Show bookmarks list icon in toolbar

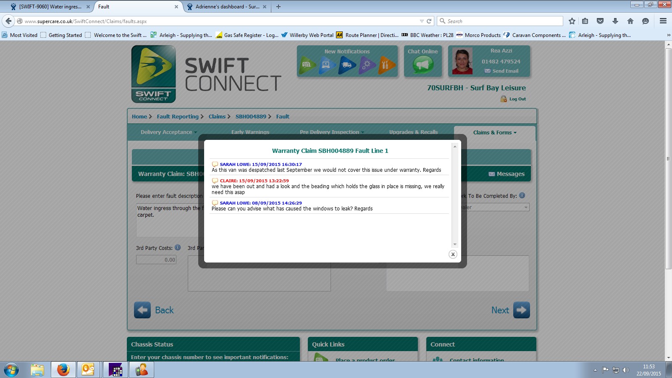585,21
